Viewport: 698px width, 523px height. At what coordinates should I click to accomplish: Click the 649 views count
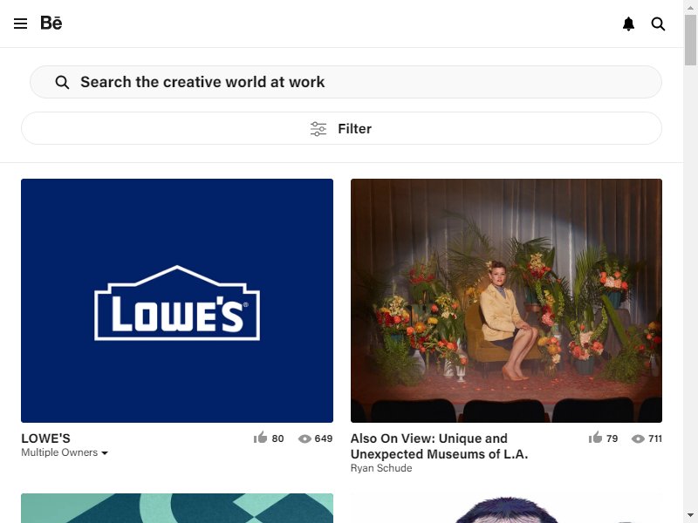(x=324, y=438)
